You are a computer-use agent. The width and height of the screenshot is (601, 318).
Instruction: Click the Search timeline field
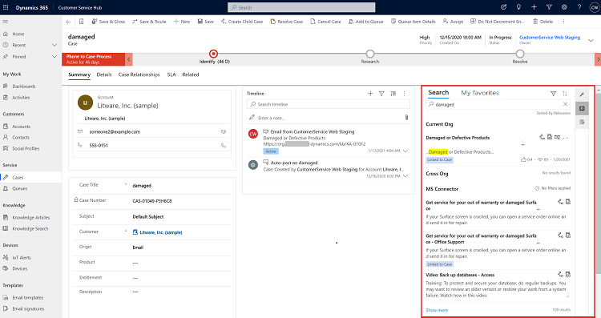click(x=329, y=104)
